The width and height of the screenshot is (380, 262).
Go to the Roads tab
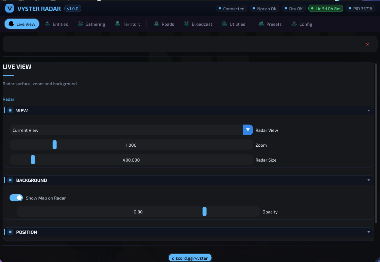click(x=164, y=24)
